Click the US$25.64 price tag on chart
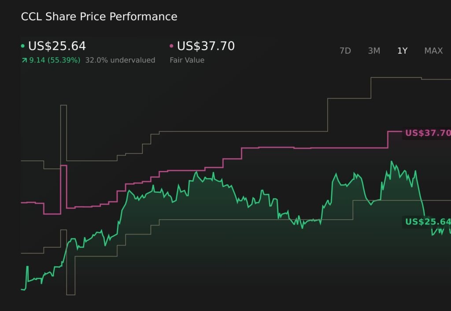The width and height of the screenshot is (451, 311). (x=426, y=221)
